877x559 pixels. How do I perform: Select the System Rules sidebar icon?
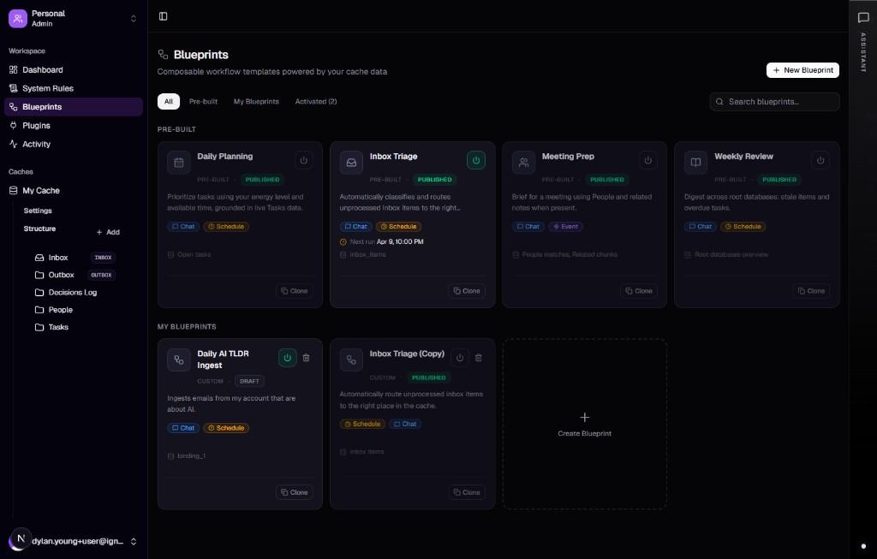(x=12, y=88)
